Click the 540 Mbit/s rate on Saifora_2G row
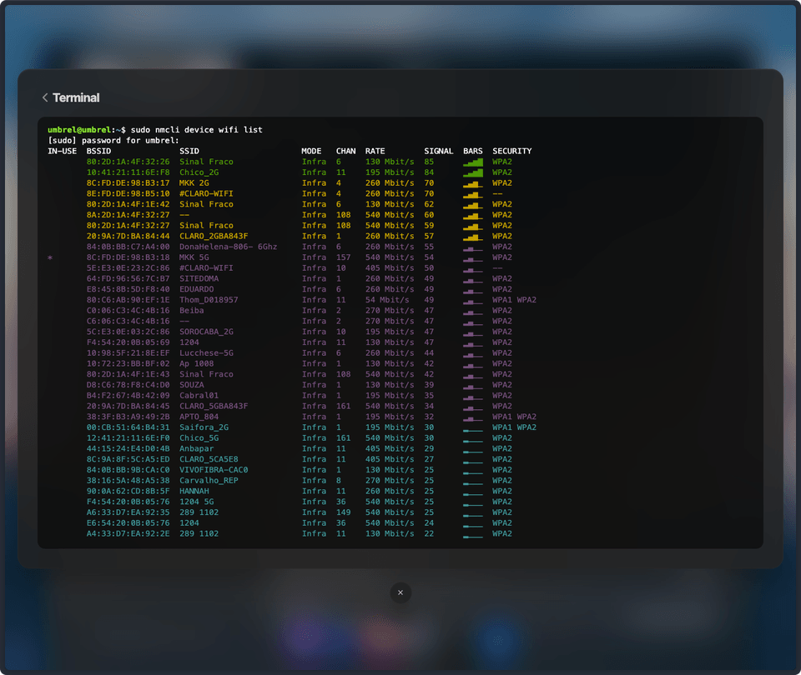This screenshot has width=801, height=675. click(x=390, y=427)
